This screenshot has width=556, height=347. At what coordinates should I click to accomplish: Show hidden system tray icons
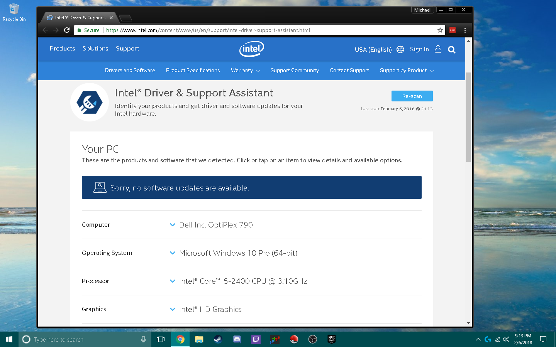coord(478,339)
